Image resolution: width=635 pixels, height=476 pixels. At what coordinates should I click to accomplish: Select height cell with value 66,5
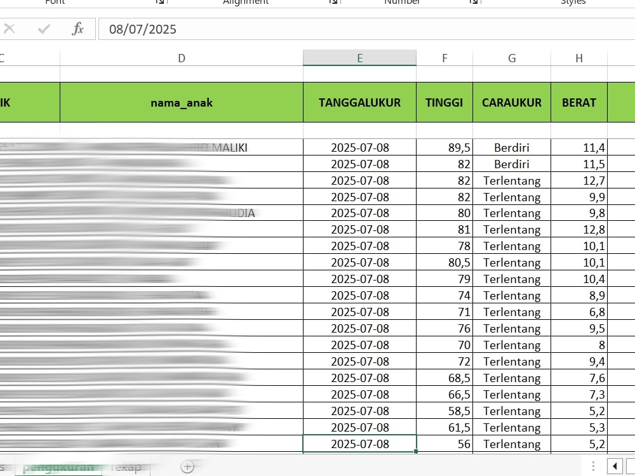(444, 394)
